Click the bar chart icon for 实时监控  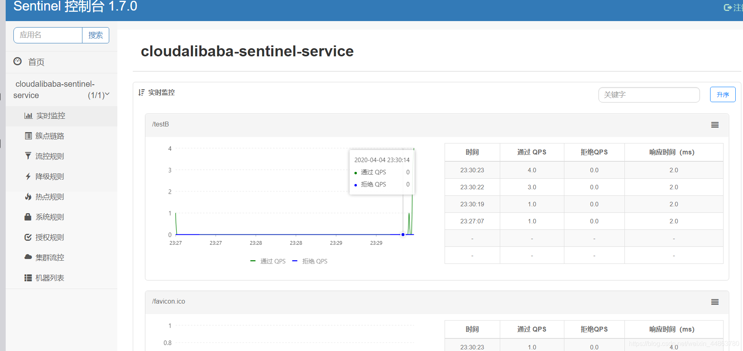click(28, 116)
